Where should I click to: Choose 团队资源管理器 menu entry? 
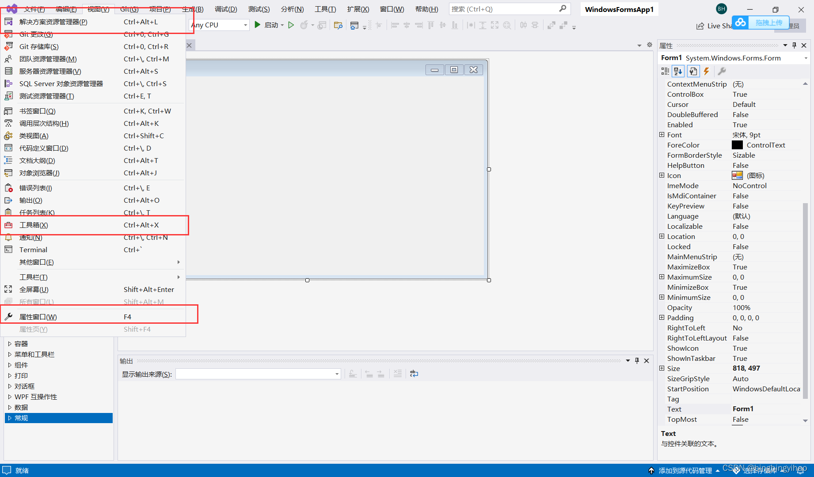(x=93, y=59)
